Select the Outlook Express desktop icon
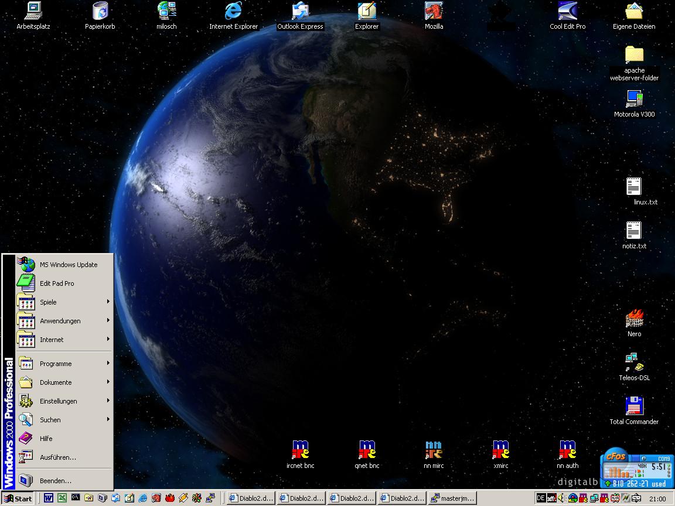The image size is (675, 506). [x=300, y=16]
